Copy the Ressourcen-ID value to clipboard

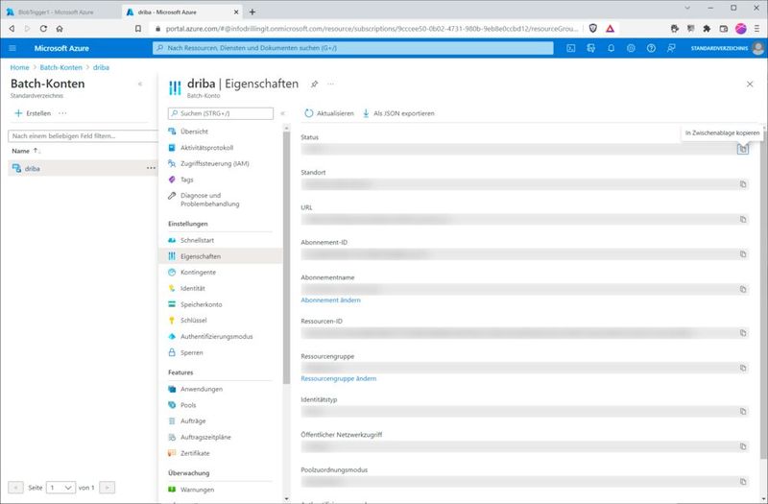point(743,333)
